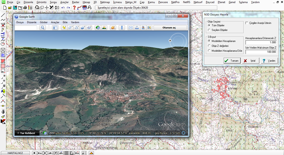
Task: Click the red question mark help icon
Action: 74,7
